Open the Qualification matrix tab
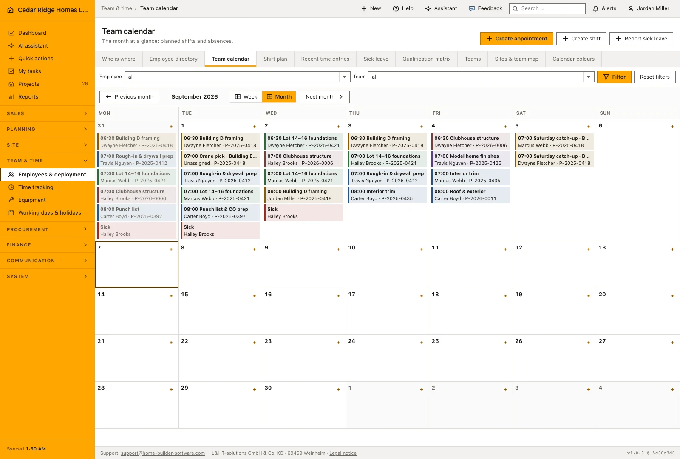Image resolution: width=680 pixels, height=459 pixels. pyautogui.click(x=427, y=59)
